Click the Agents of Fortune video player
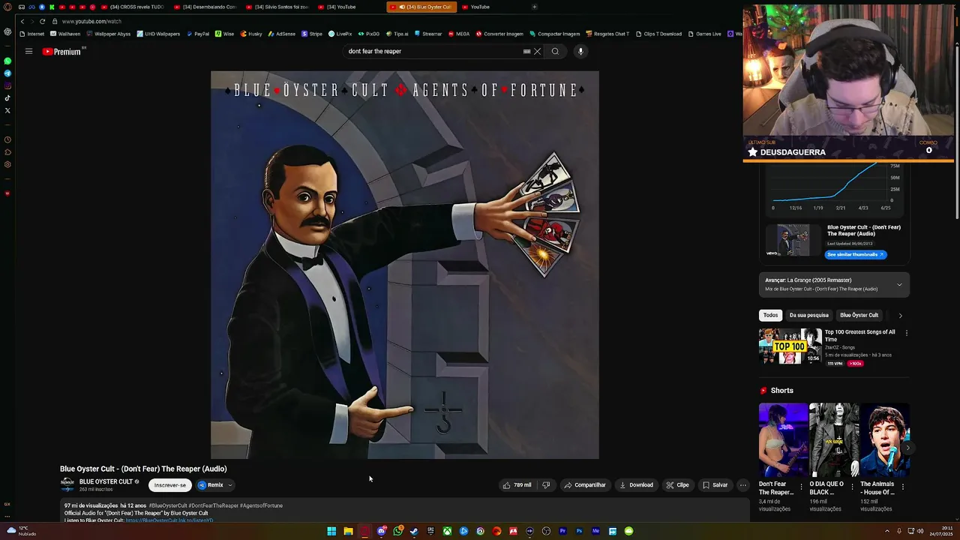960x540 pixels. coord(405,265)
